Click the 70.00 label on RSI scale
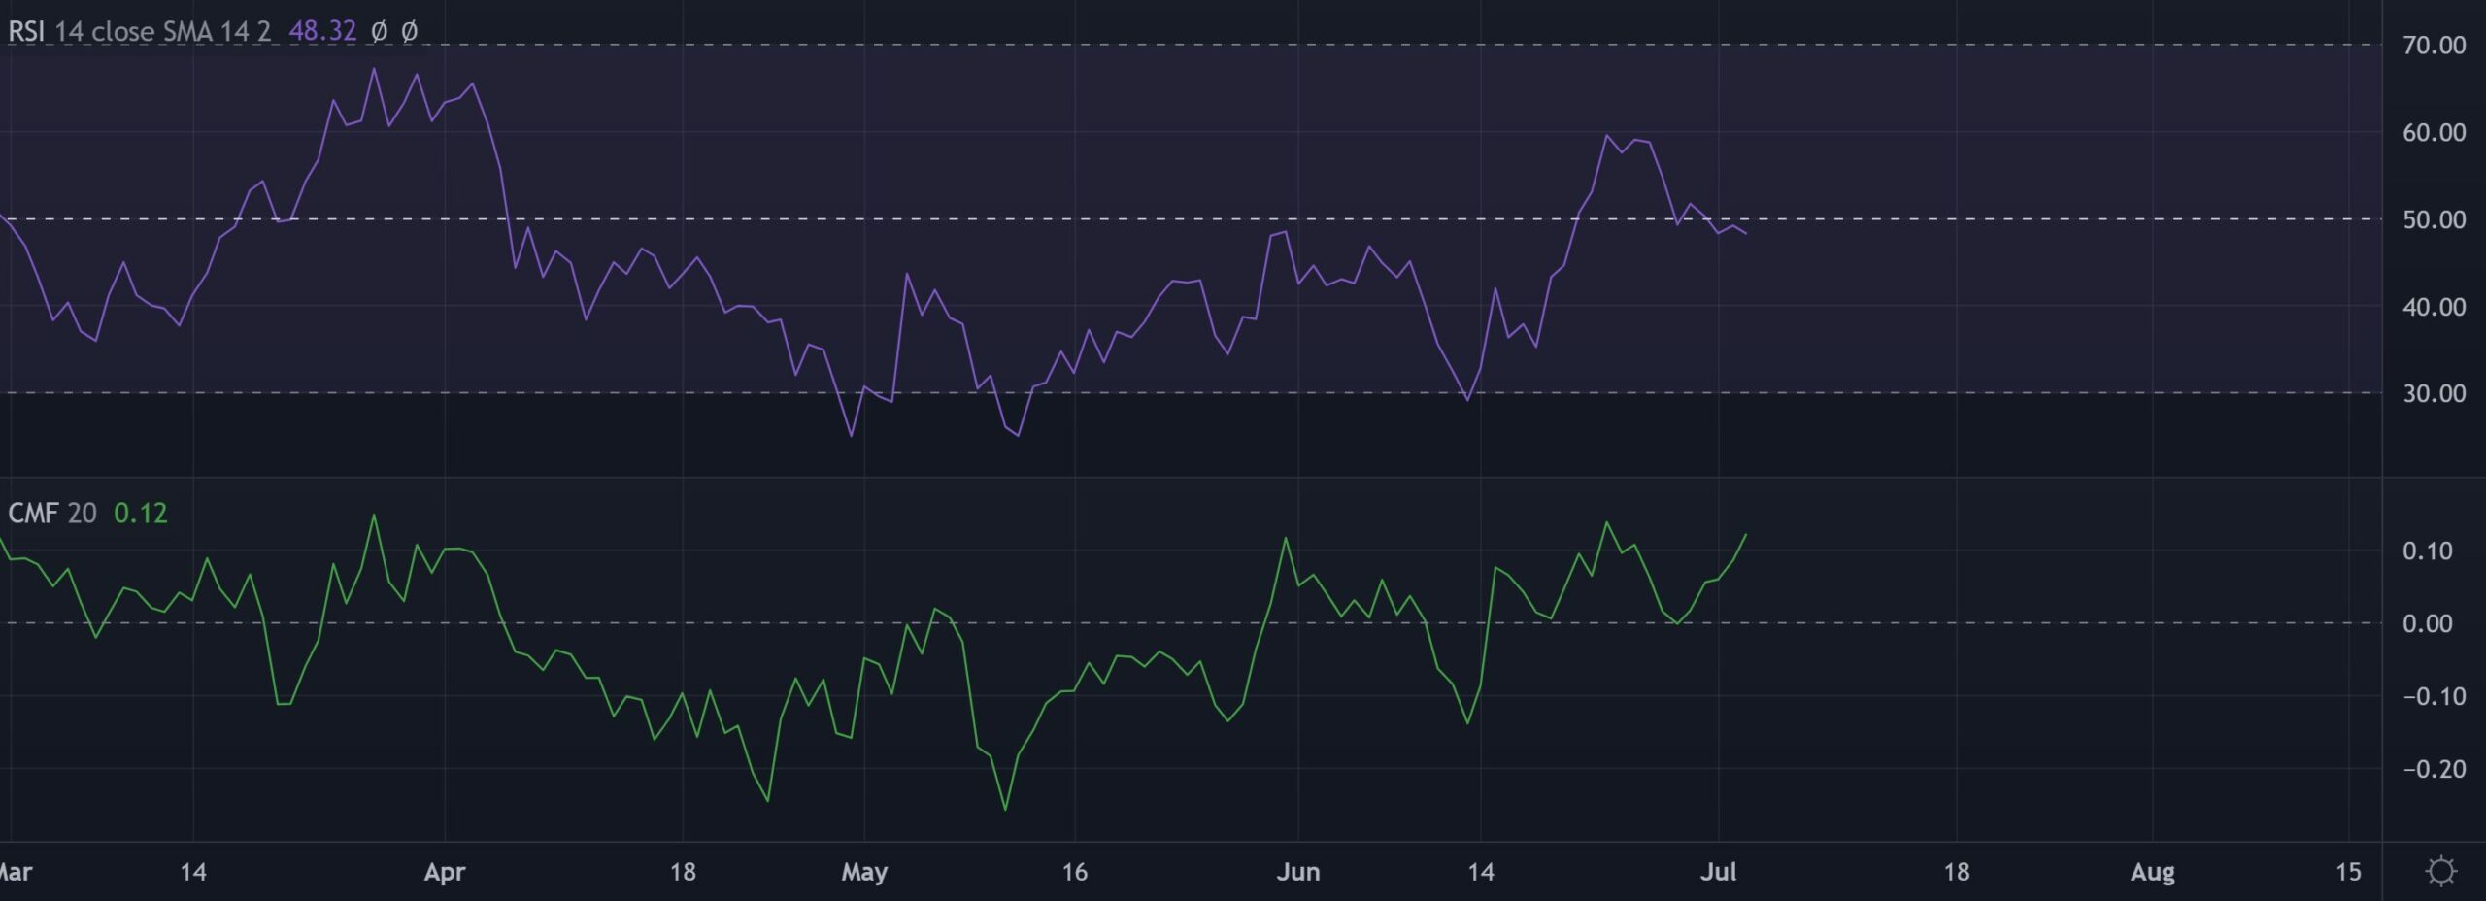The height and width of the screenshot is (901, 2486). 2434,46
